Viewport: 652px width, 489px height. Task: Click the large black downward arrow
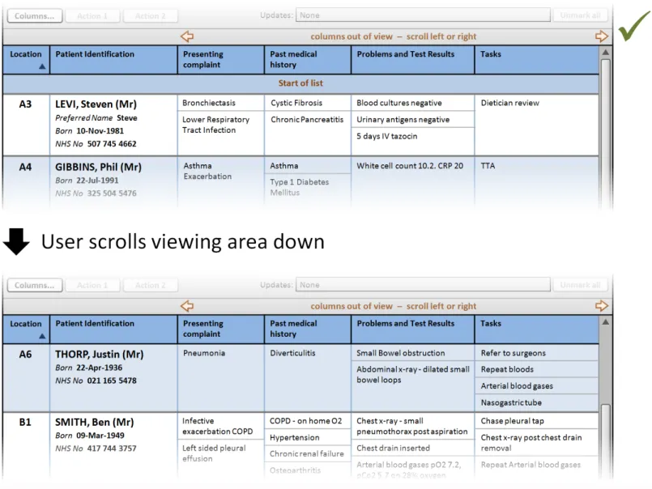coord(17,240)
